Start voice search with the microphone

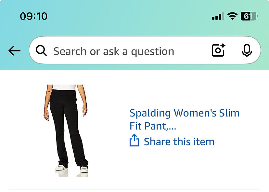[x=247, y=51]
